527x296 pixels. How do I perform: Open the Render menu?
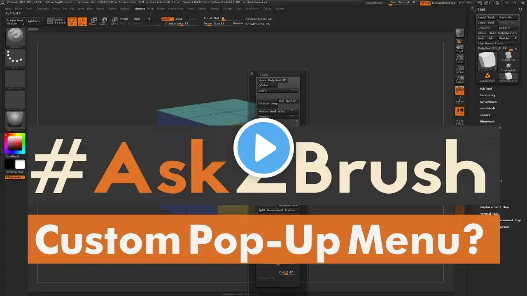191,9
